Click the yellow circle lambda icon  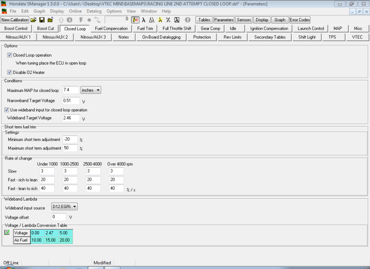pyautogui.click(x=160, y=20)
